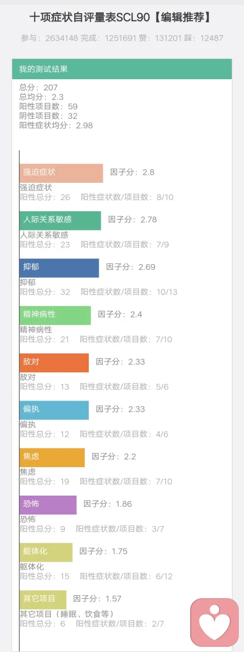
Task: Select the 抑郁 blue bar
Action: click(59, 268)
